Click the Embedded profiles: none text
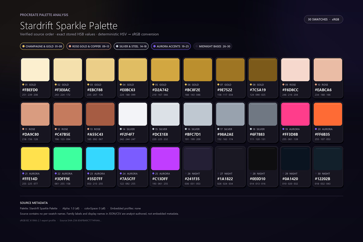Viewport: 363px width, 242px height. tap(126, 208)
